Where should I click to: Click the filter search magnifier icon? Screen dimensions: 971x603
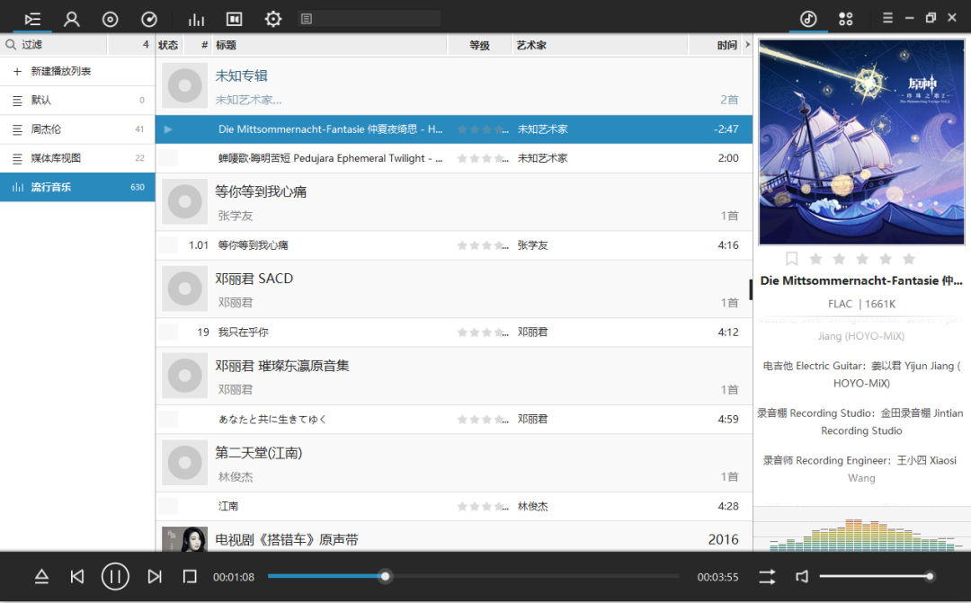click(x=11, y=45)
